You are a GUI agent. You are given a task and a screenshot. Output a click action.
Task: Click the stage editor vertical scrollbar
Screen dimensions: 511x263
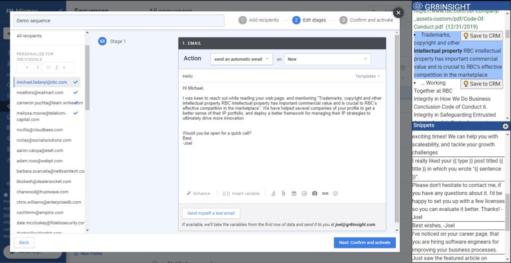coord(397,129)
